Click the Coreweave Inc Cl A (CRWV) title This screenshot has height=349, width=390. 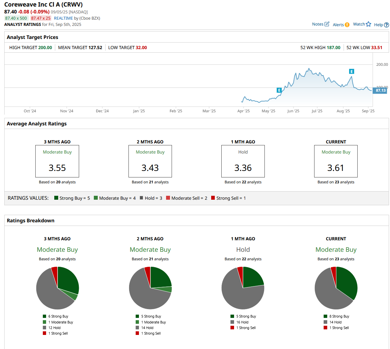click(43, 5)
